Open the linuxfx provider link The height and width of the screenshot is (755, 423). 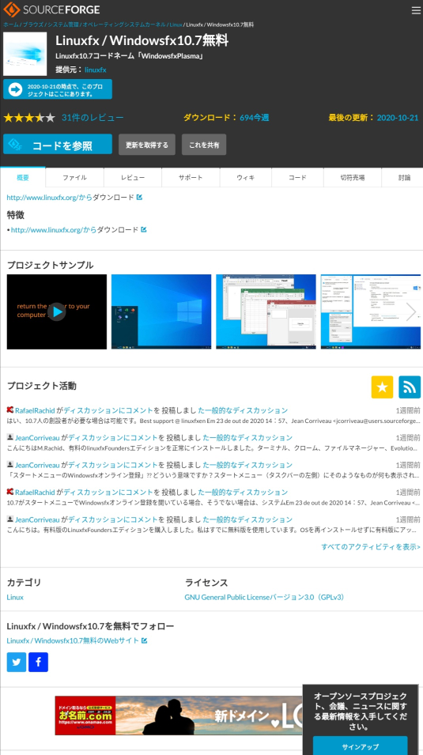coord(96,70)
